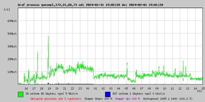
Task: Click the 25Mbit y-axis label
Action: point(12,59)
